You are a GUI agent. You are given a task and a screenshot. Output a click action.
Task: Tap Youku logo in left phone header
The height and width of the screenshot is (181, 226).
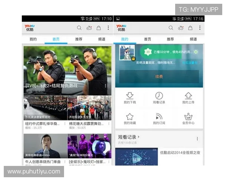tap(29, 28)
